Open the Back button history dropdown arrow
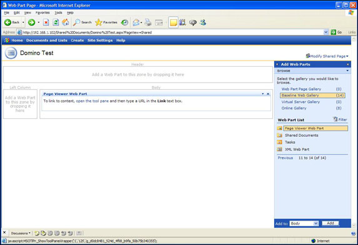 coord(23,22)
